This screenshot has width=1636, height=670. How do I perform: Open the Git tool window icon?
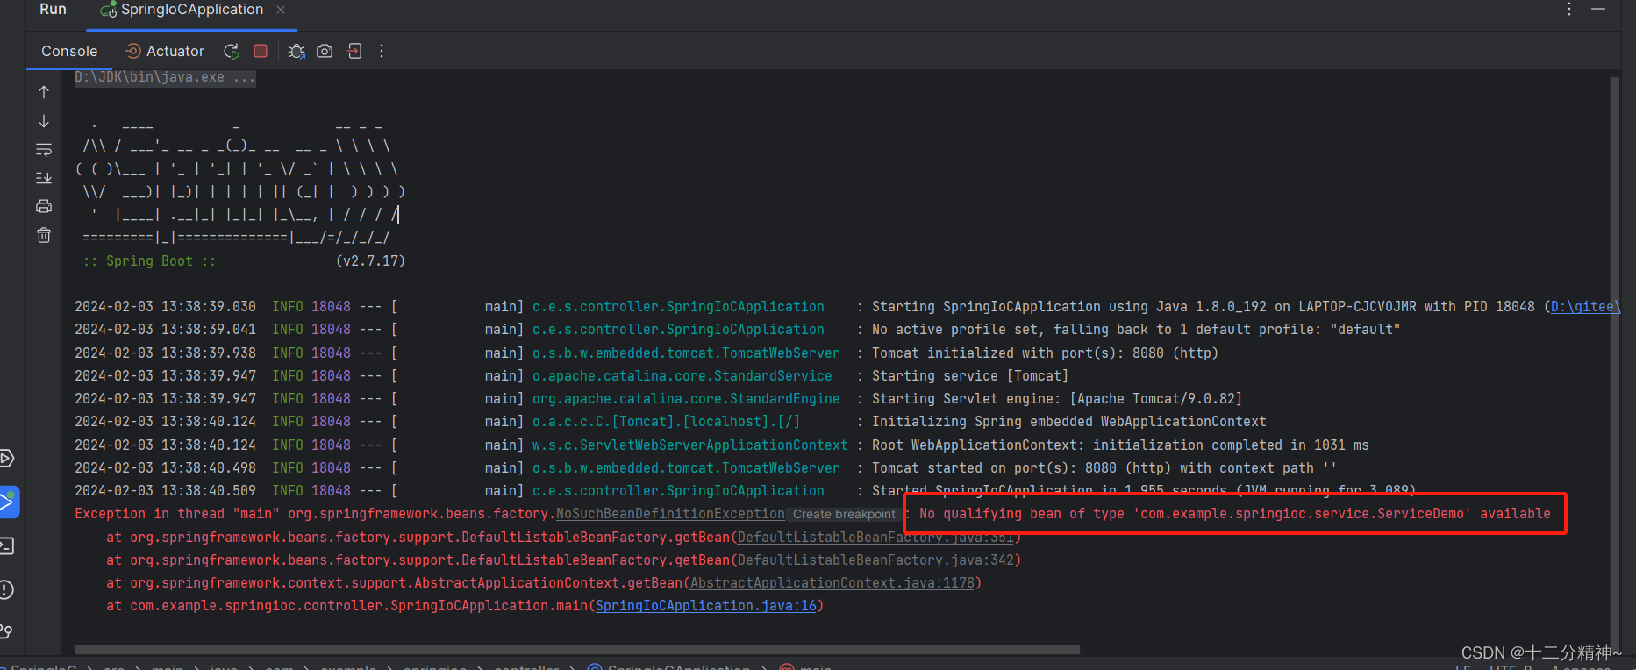[6, 631]
